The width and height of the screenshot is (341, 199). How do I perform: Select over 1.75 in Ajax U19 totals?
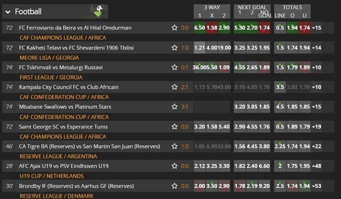coord(292,166)
